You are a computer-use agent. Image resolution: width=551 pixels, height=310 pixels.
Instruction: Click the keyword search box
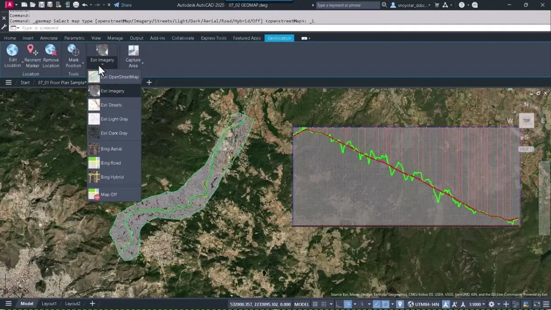pyautogui.click(x=348, y=5)
